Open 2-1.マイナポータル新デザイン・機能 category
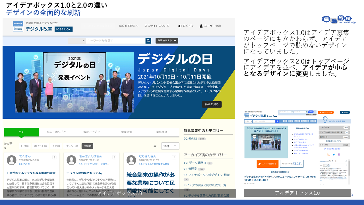This screenshot has height=205, width=364. tap(206, 175)
